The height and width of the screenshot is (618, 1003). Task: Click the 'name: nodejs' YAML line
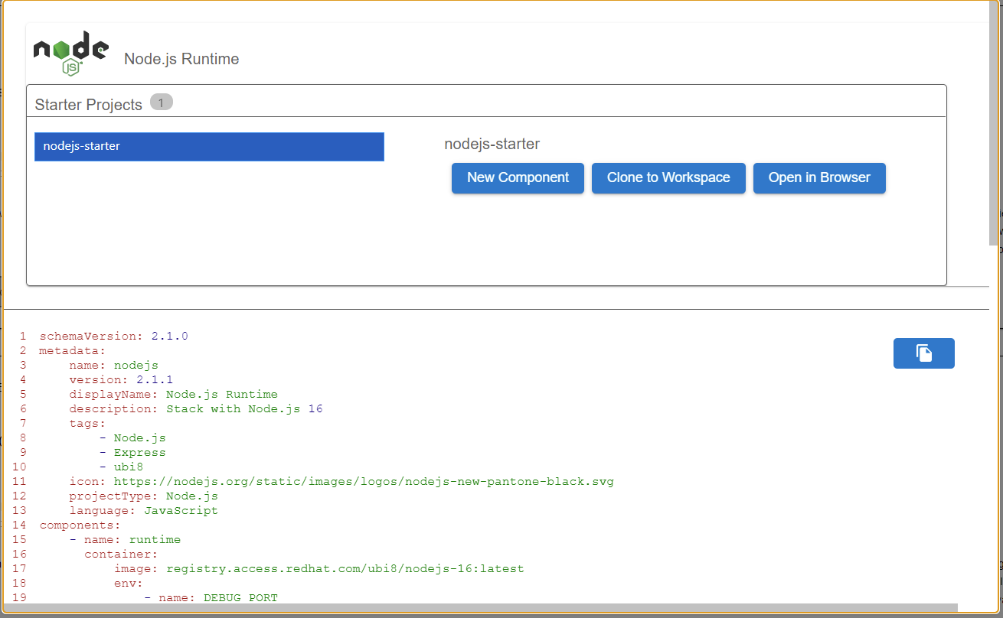[x=113, y=365]
